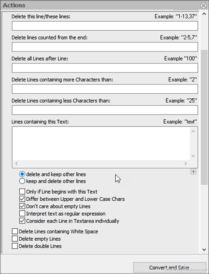Click inside the "Lines containing this Text" textarea
Viewport: 209px width, 274px height.
pos(101,144)
